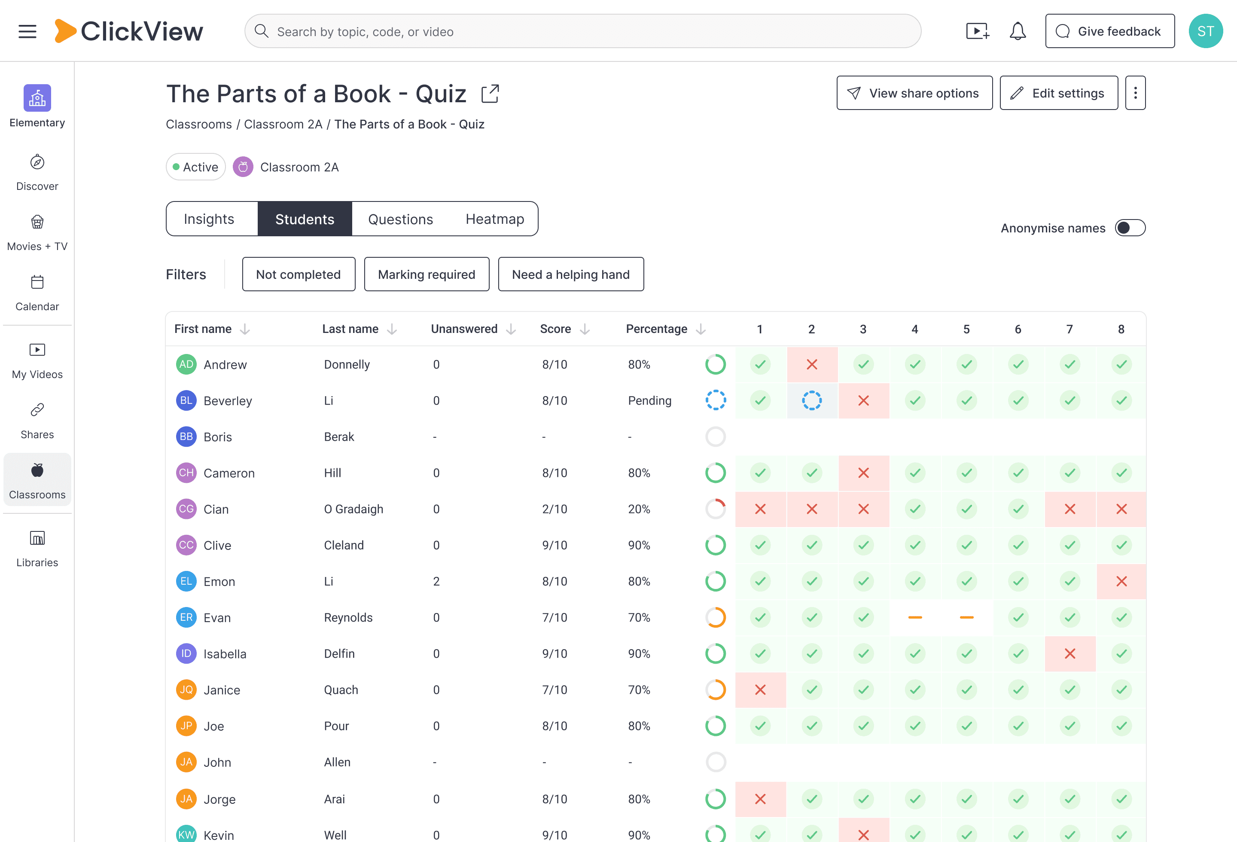Toggle the Anonymise names switch

tap(1130, 228)
